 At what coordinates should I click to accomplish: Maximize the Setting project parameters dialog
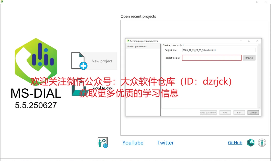tap(249, 41)
